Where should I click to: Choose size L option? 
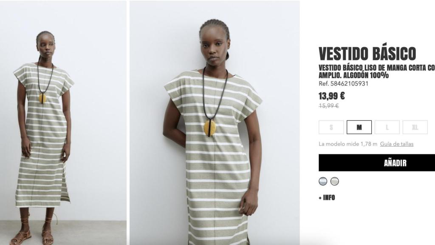(387, 127)
